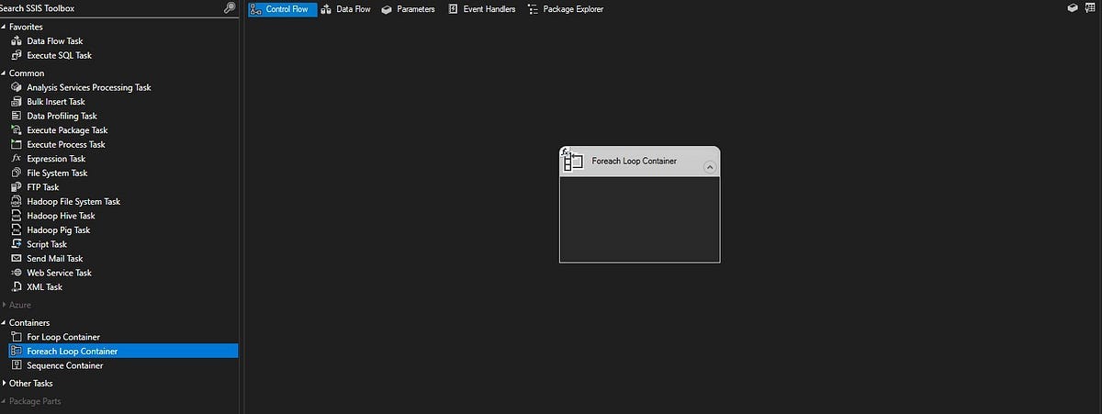Switch to the Control Flow tab
Viewport: 1102px width, 414px height.
283,9
